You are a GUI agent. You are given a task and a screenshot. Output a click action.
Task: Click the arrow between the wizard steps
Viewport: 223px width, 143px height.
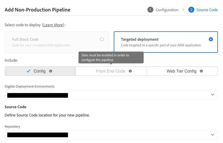click(184, 10)
